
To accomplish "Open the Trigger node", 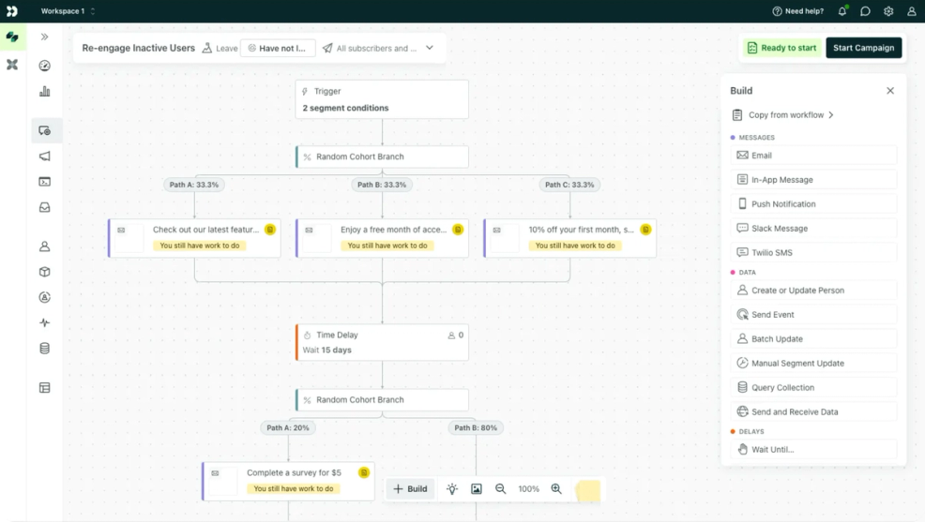I will [x=382, y=99].
